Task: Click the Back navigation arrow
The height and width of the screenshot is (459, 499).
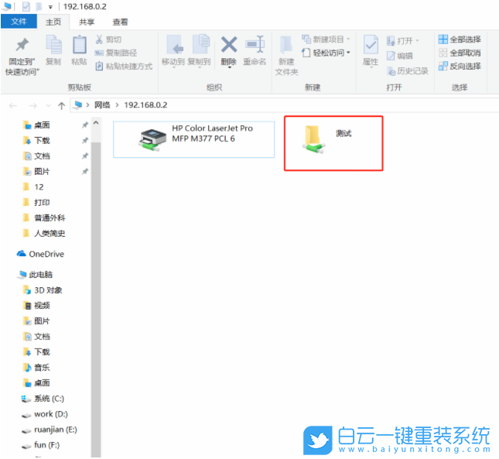Action: (13, 105)
